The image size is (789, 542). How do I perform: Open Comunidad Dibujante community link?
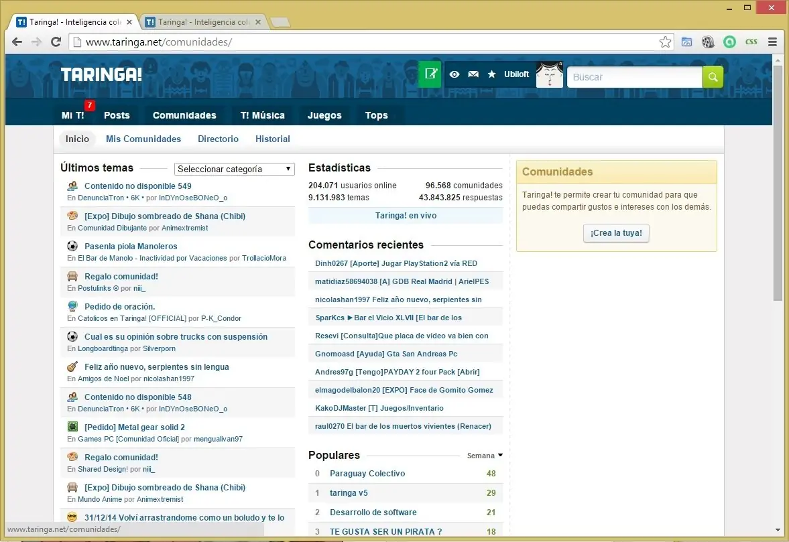[x=112, y=228]
